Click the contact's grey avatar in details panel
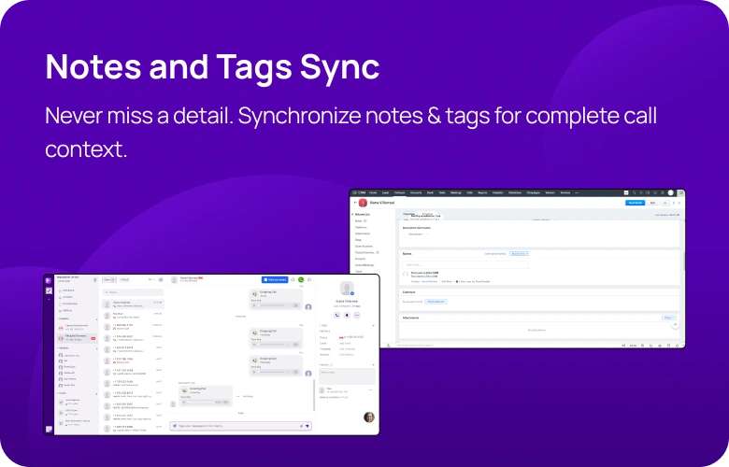Screen dimensions: 729x467 [x=347, y=289]
